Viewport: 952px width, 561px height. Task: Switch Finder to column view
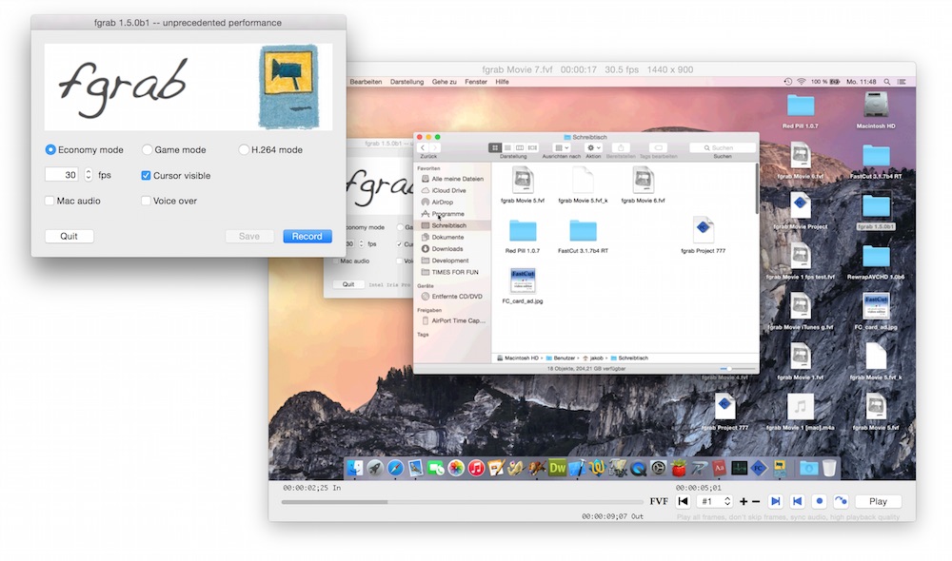(x=520, y=147)
